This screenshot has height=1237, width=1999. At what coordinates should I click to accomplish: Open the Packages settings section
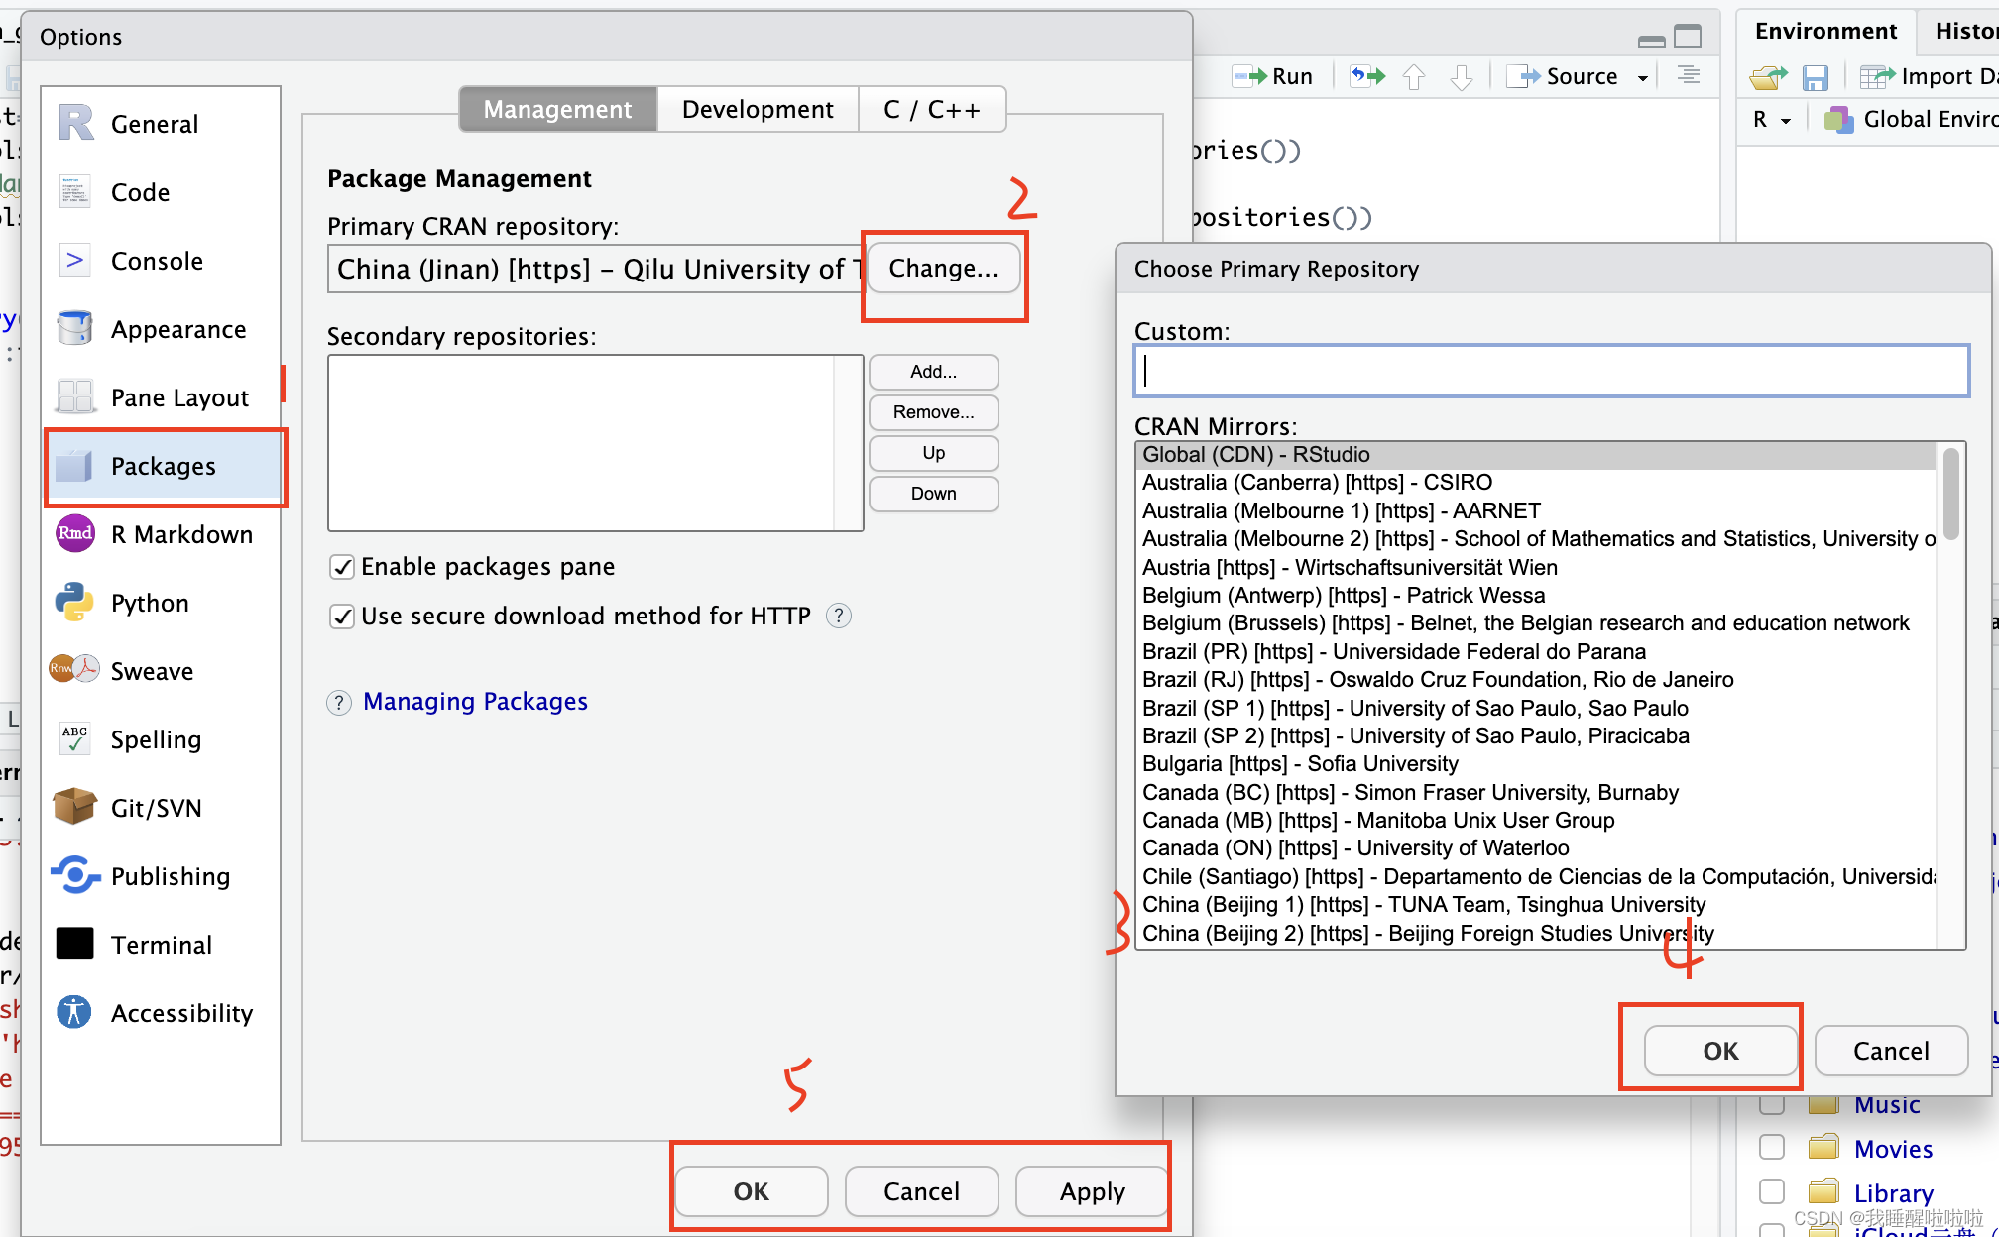point(163,466)
